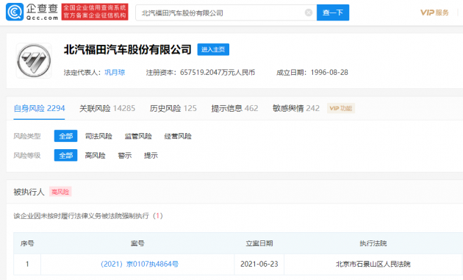The image size is (463, 280).
Task: Focus the company name search field
Action: pyautogui.click(x=226, y=12)
